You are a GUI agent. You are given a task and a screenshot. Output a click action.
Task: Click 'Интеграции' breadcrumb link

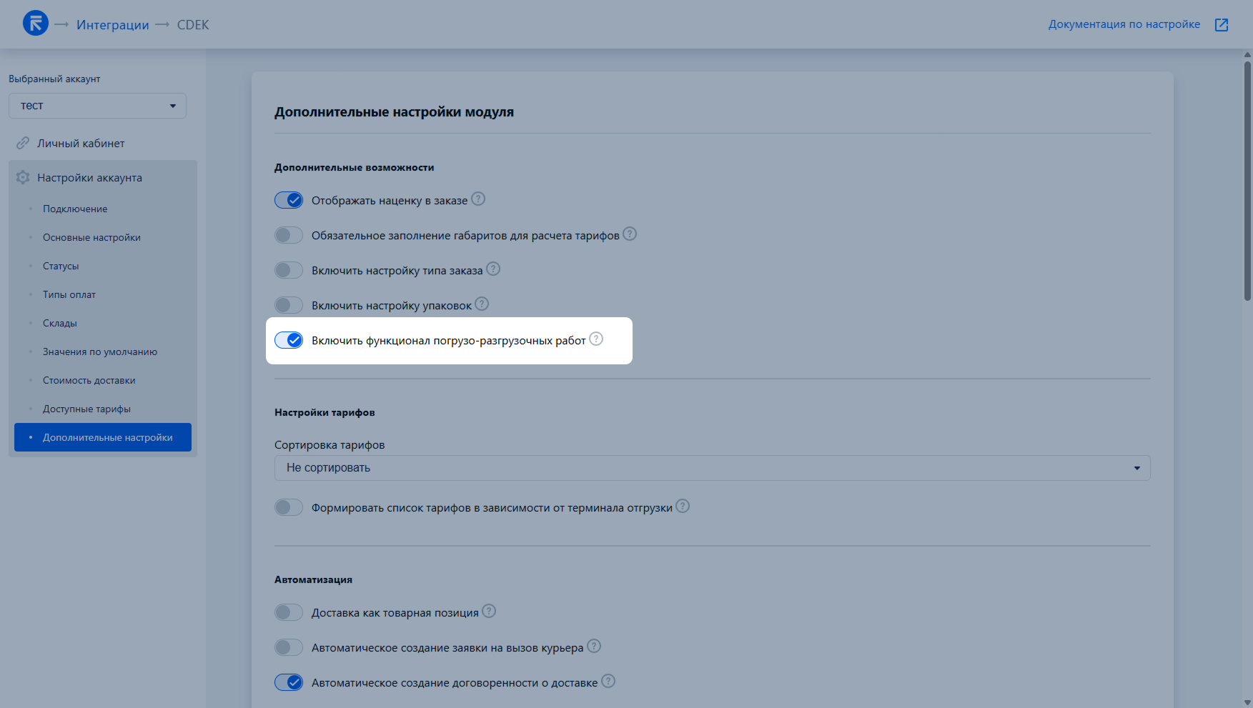coord(113,25)
